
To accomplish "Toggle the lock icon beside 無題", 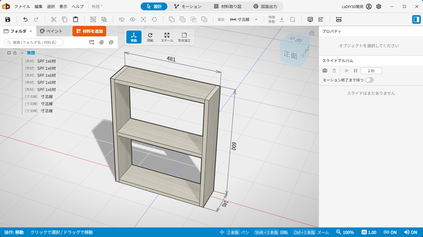I will (15, 53).
